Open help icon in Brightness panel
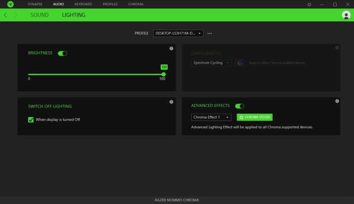354x204 pixels. click(x=171, y=48)
